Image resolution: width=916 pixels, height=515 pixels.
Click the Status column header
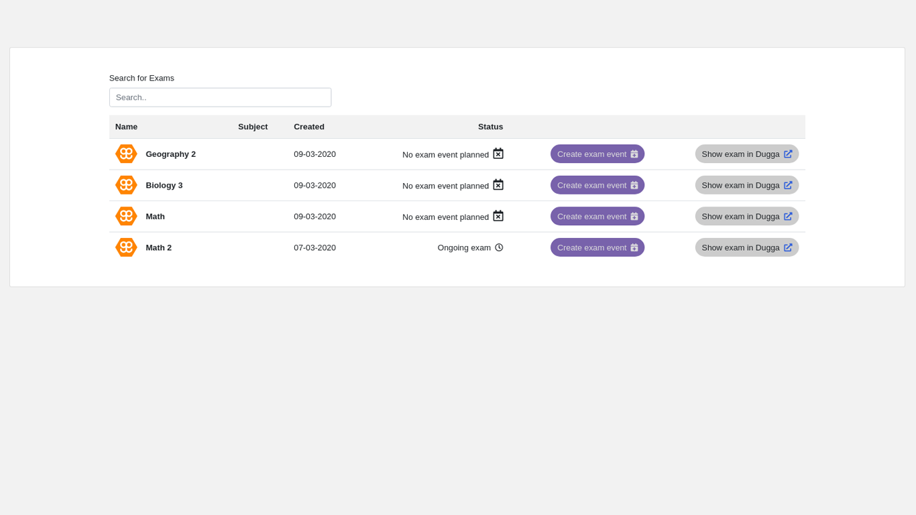click(490, 127)
